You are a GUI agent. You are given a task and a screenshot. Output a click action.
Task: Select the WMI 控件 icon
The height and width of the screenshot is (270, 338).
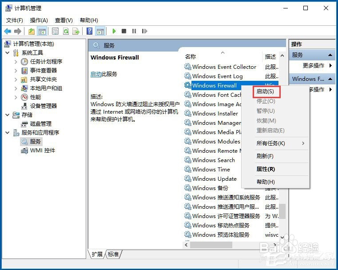[x=24, y=151]
